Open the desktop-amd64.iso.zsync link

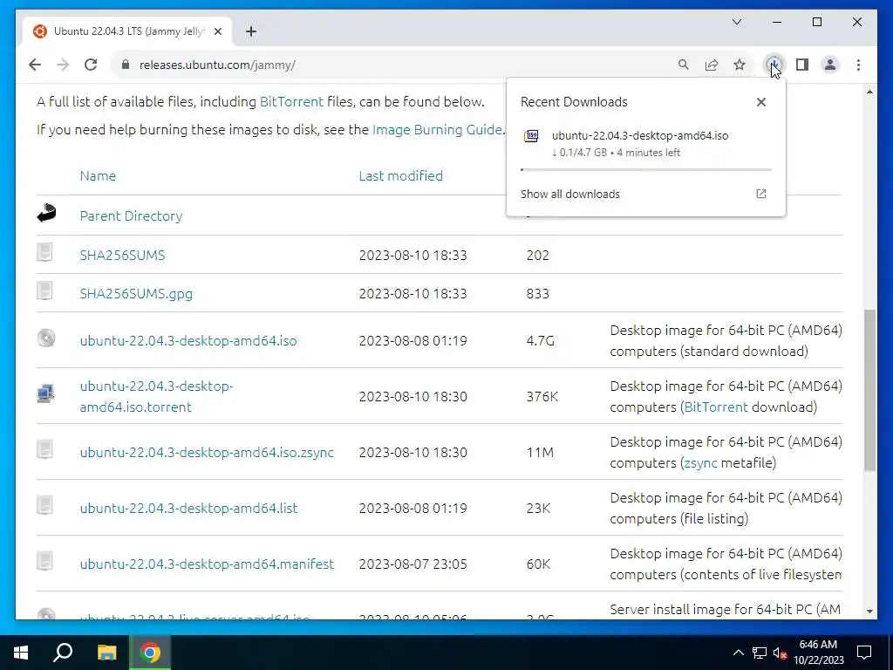(x=207, y=453)
